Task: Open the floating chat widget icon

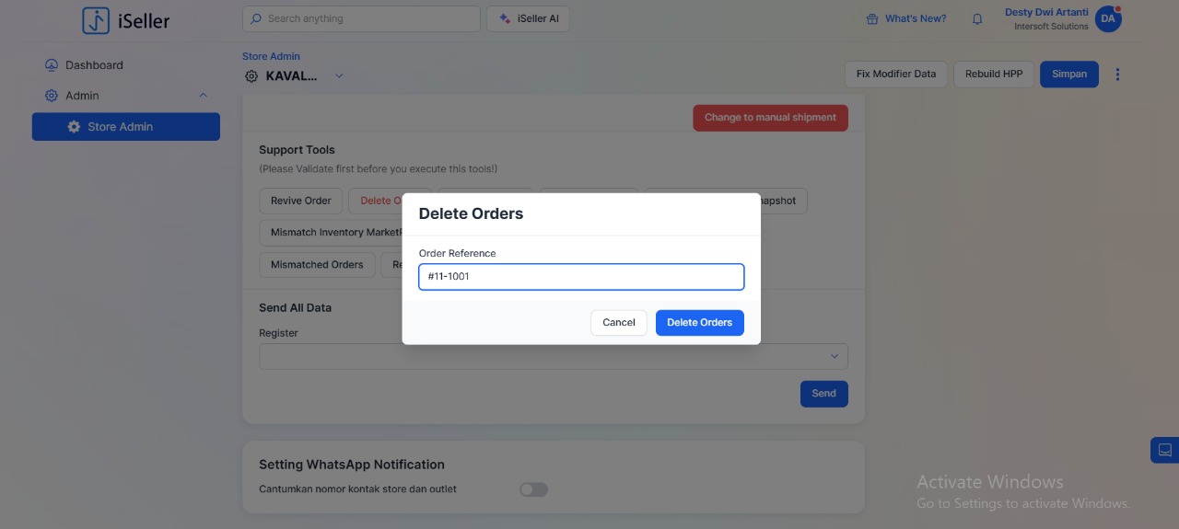Action: click(x=1164, y=450)
